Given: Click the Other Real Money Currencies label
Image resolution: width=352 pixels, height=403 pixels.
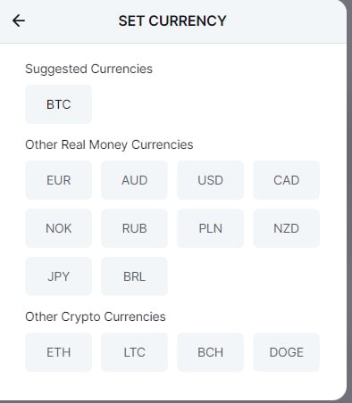Looking at the screenshot, I should tap(109, 144).
